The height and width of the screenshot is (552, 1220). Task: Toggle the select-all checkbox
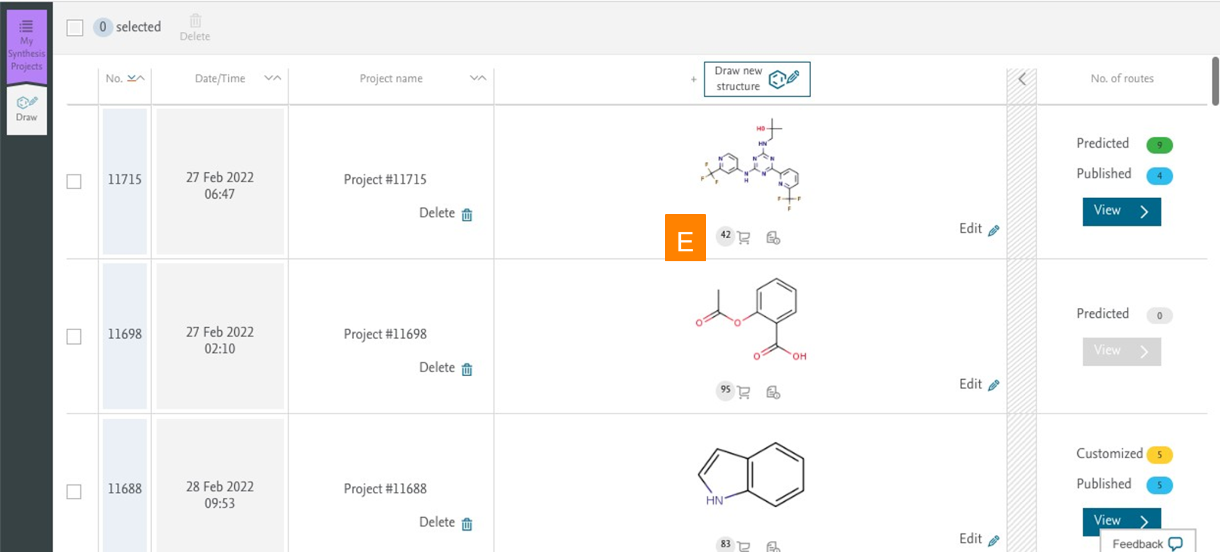pos(75,28)
